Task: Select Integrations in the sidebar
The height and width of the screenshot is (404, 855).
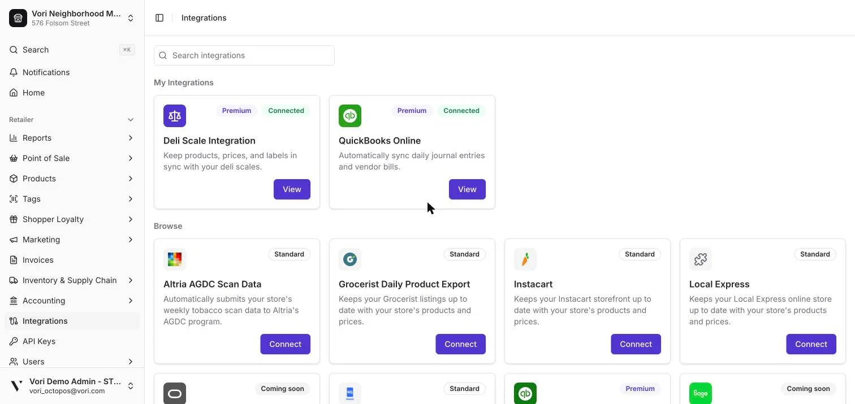Action: click(72, 321)
